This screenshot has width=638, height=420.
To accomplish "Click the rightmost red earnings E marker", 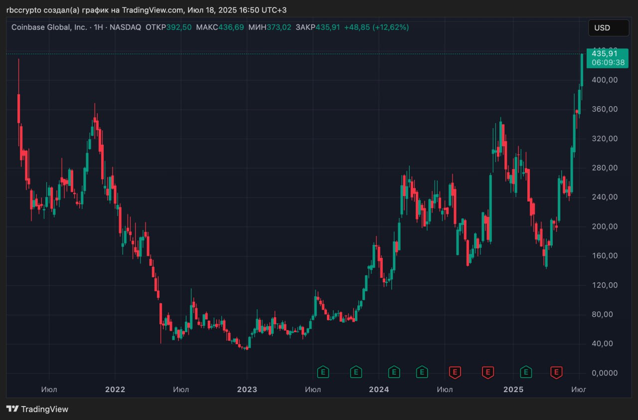I will 557,372.
